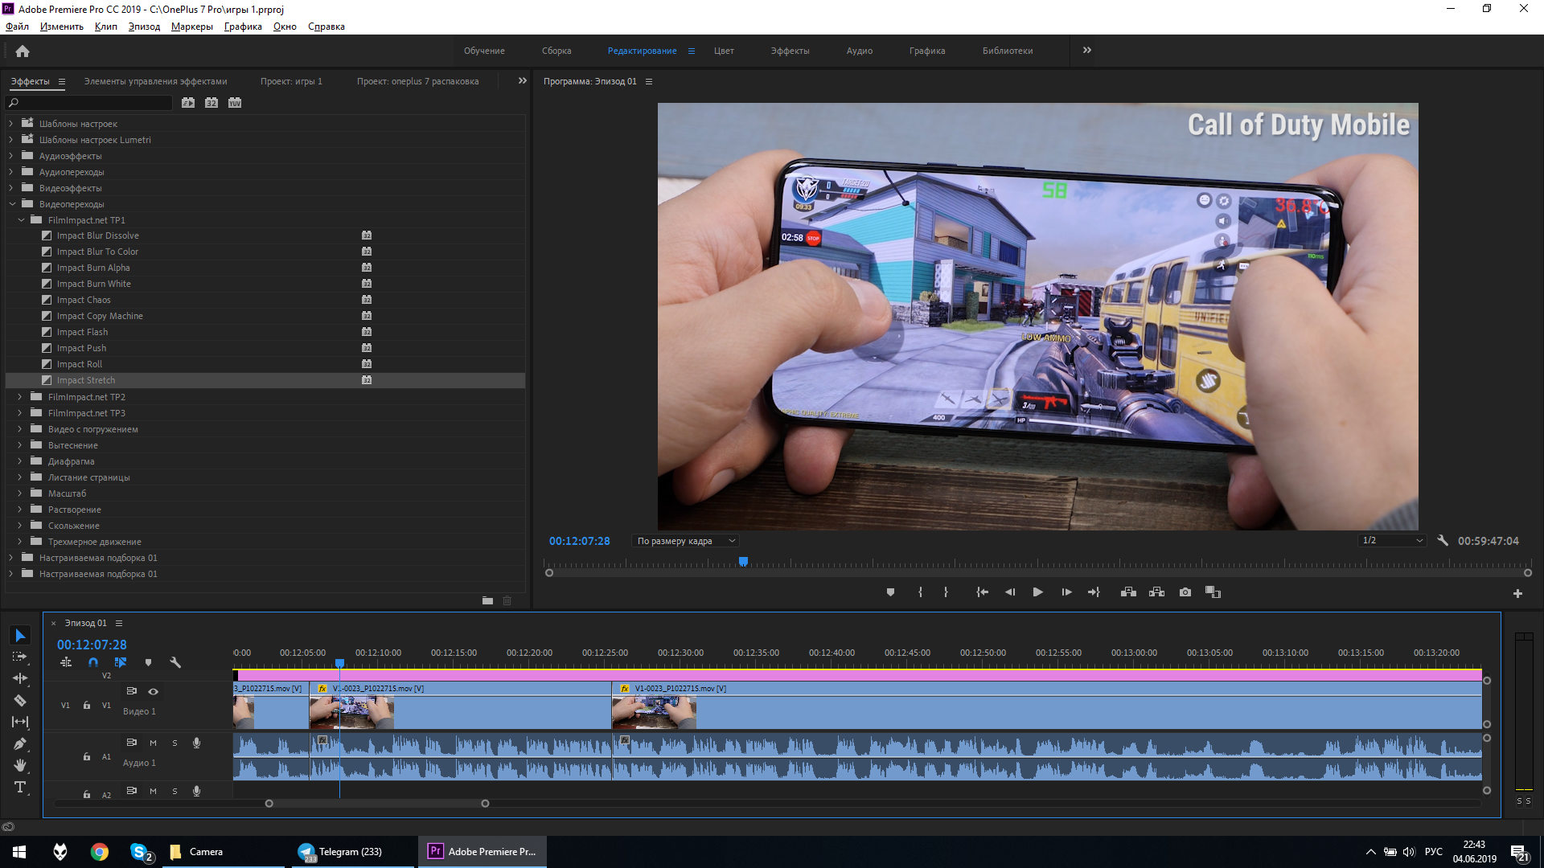Open the Эпизод menu

[144, 27]
